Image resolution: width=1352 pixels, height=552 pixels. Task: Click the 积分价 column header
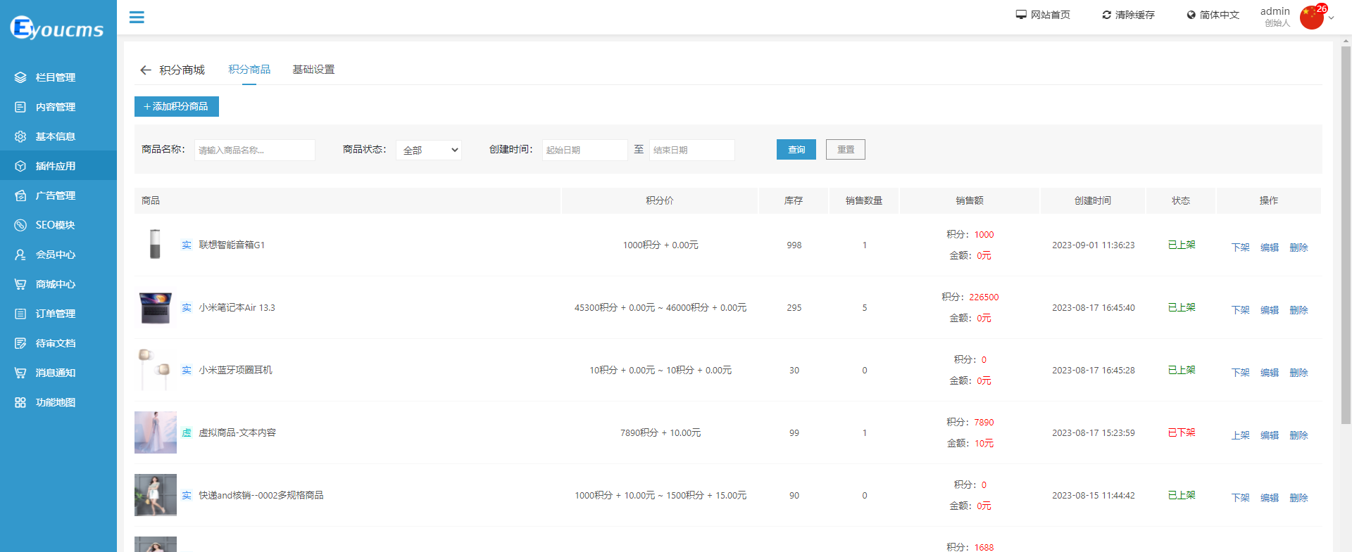660,200
